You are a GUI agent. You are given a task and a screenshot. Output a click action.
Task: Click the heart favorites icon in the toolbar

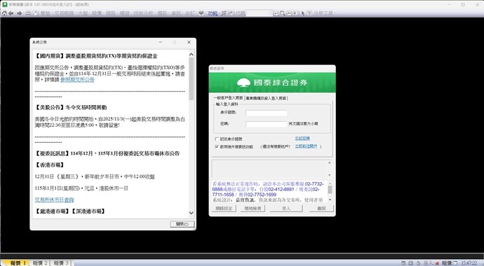tap(201, 13)
